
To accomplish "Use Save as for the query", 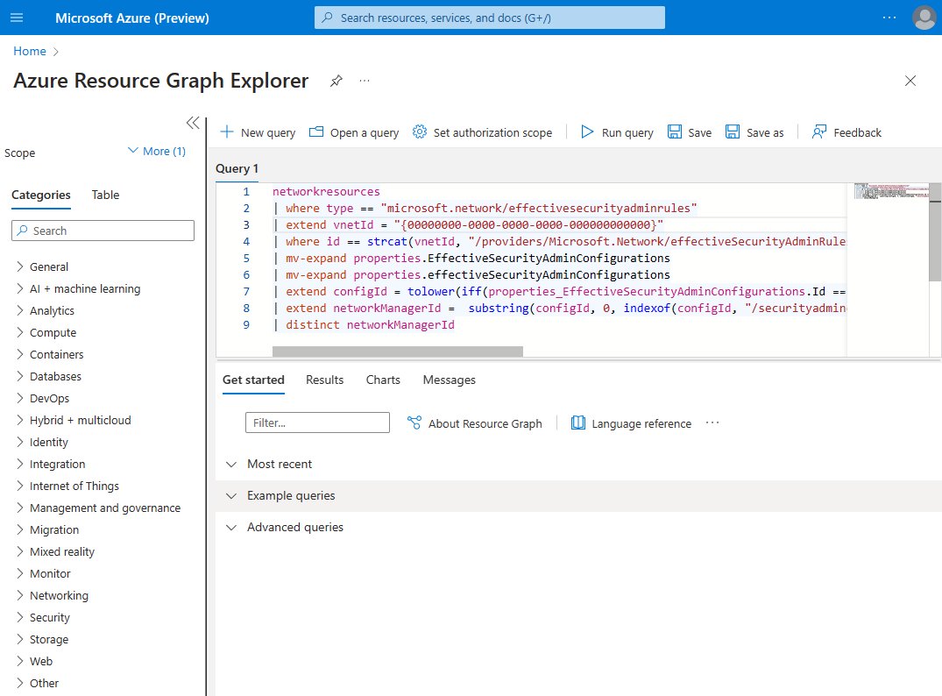I will point(754,131).
